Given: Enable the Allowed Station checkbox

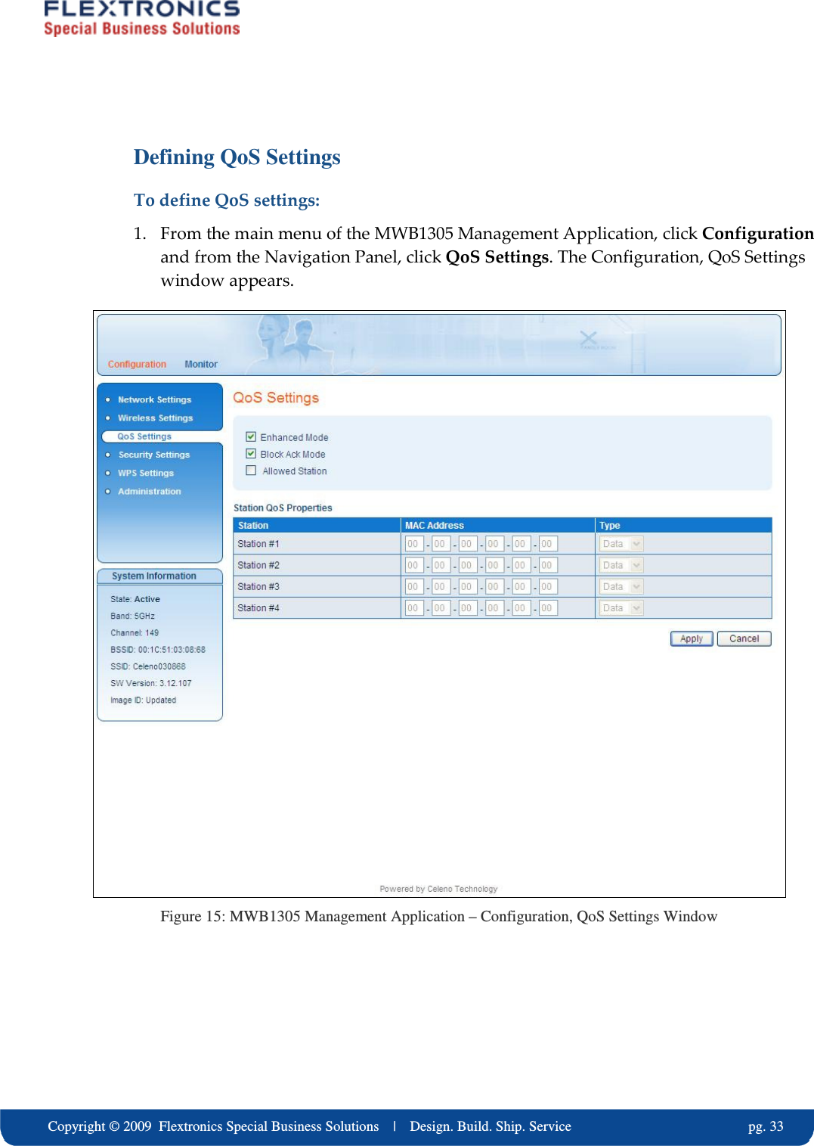Looking at the screenshot, I should point(251,471).
